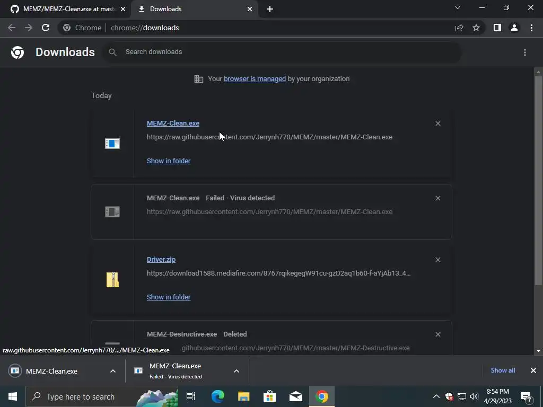The width and height of the screenshot is (543, 407).
Task: Click the browser back arrow
Action: coord(12,28)
